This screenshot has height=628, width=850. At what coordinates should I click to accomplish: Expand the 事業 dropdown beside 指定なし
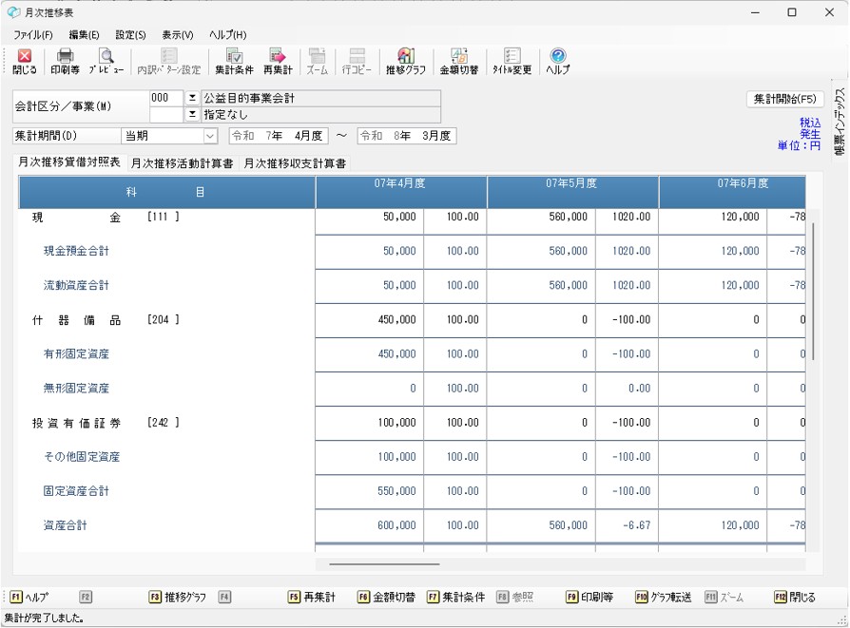coord(191,114)
